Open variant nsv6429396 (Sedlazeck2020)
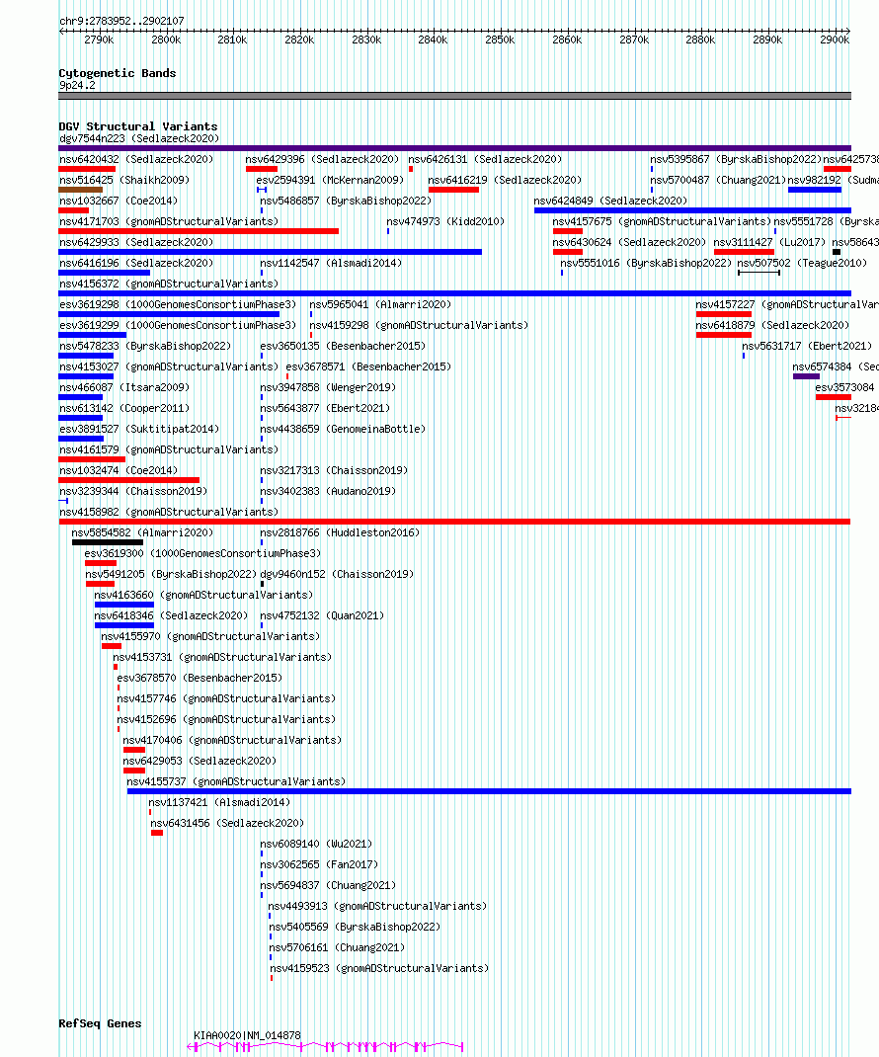879x1057 pixels. pyautogui.click(x=322, y=159)
